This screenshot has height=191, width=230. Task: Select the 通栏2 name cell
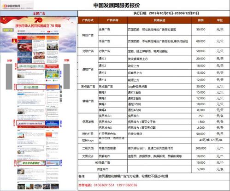pos(112,66)
